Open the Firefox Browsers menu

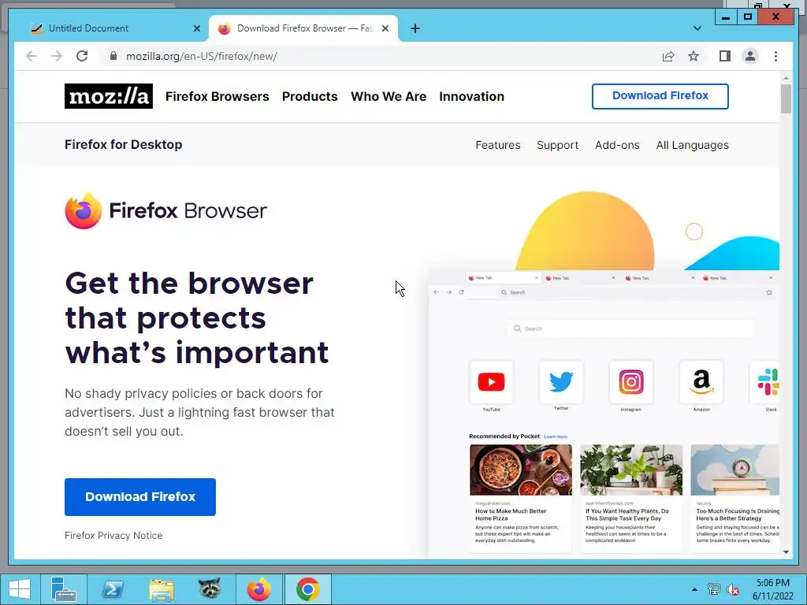point(218,96)
